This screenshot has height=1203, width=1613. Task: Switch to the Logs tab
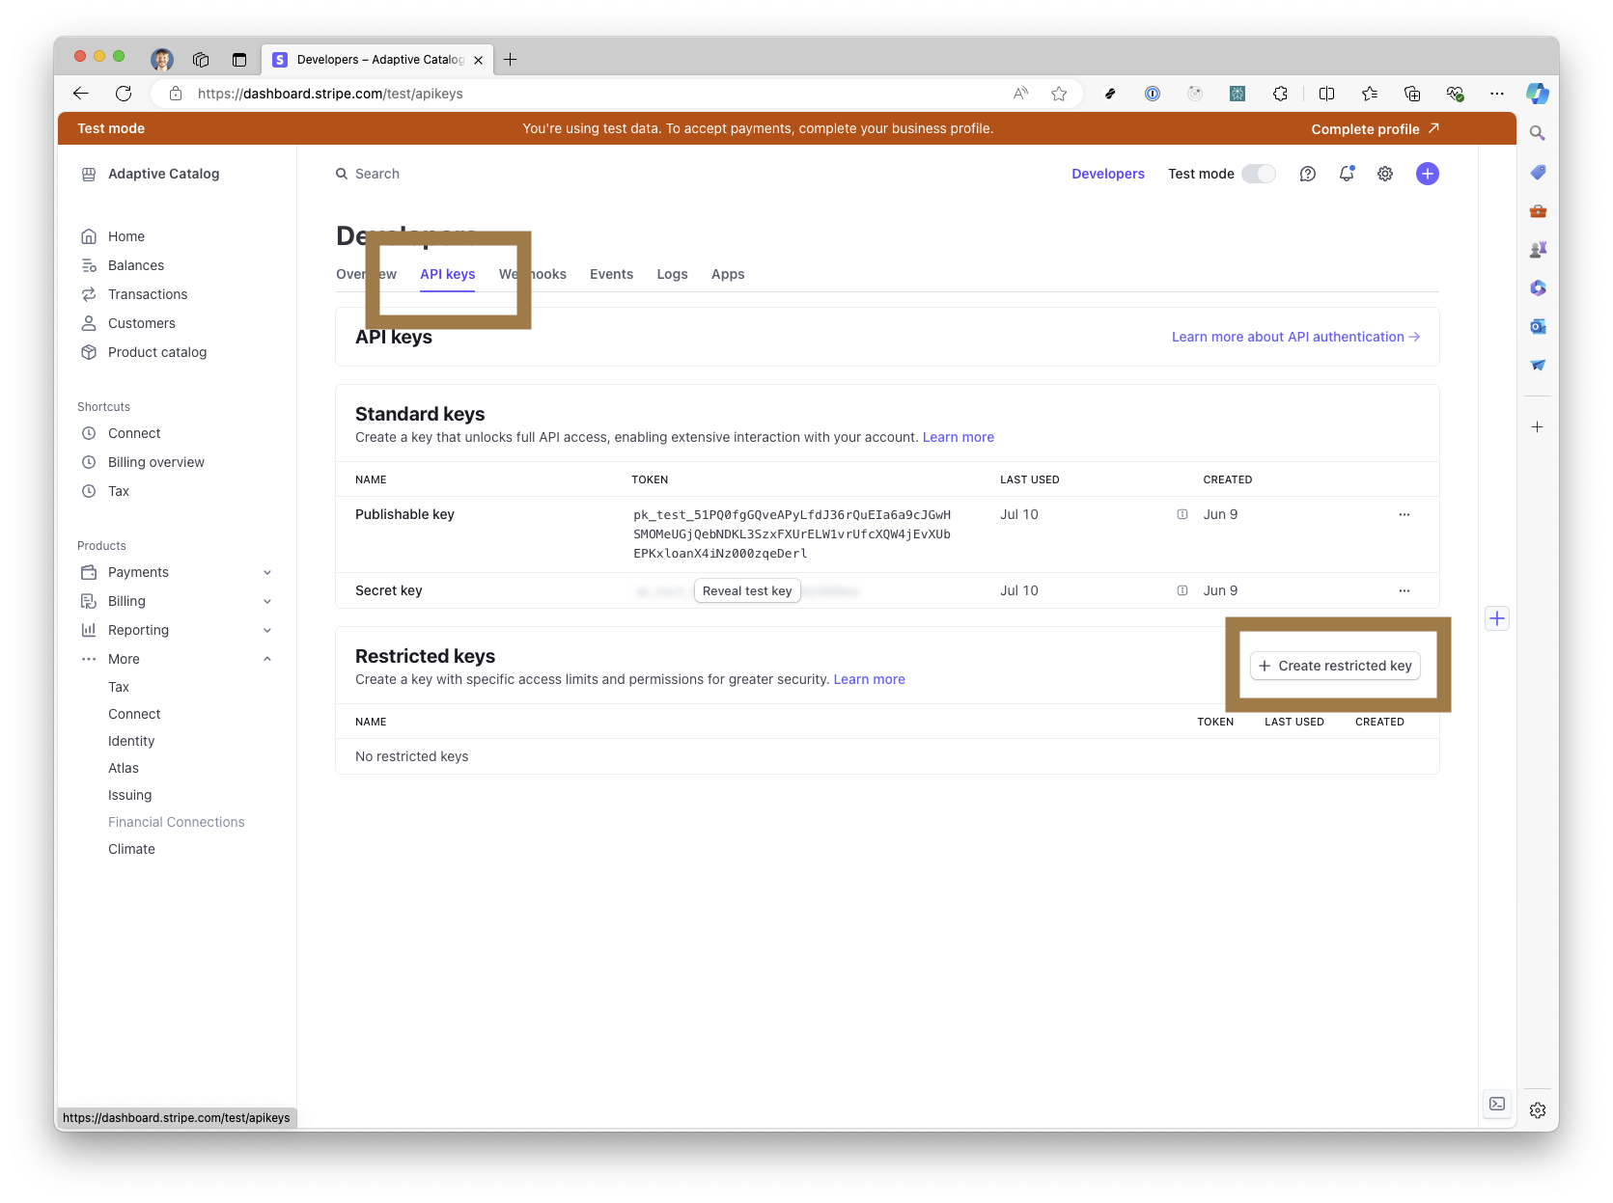click(672, 274)
